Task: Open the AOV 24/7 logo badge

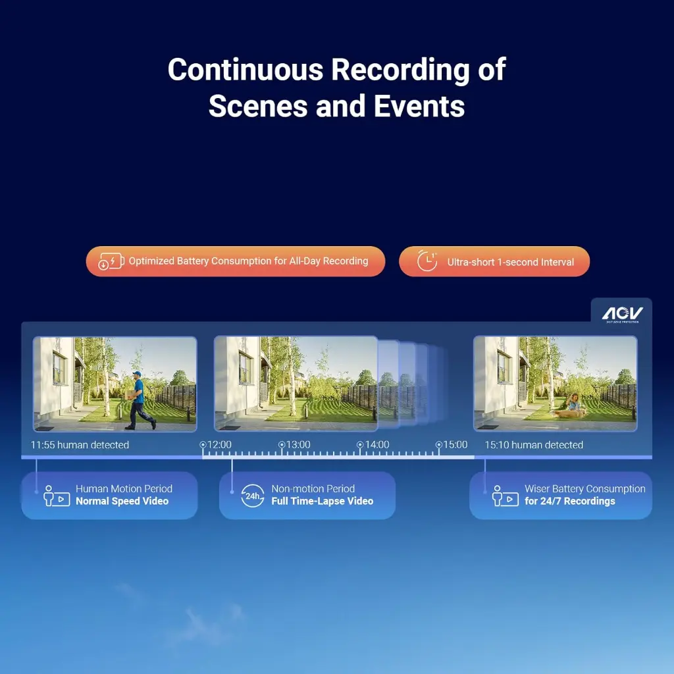Action: (621, 313)
